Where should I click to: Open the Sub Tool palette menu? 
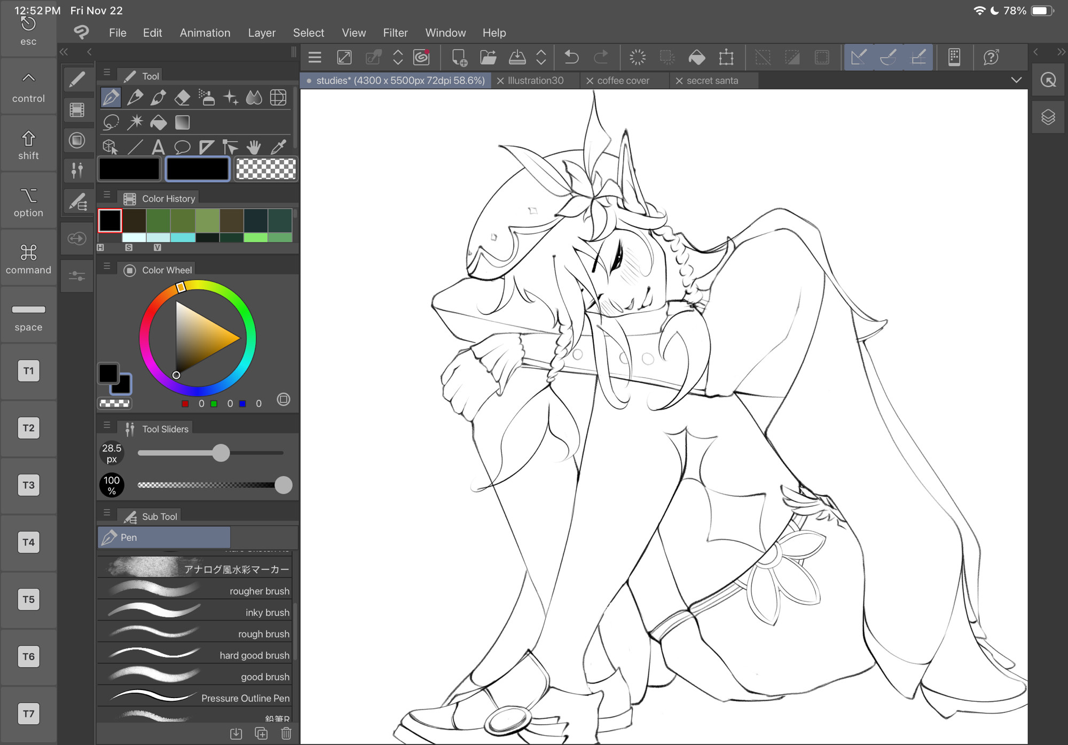pos(107,512)
